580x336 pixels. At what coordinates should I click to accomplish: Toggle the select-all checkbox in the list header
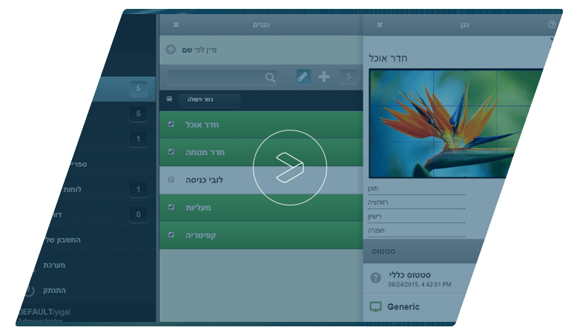coord(169,99)
